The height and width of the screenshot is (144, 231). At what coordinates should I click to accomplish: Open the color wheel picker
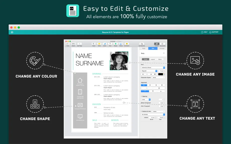pyautogui.click(x=164, y=74)
